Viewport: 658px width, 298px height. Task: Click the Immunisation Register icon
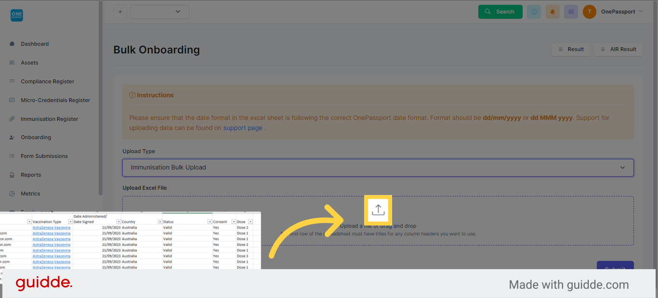point(12,119)
